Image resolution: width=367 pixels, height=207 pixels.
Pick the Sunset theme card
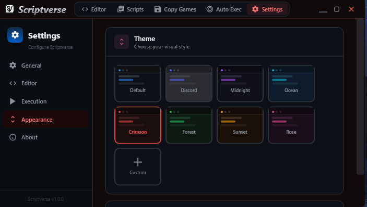tap(240, 125)
